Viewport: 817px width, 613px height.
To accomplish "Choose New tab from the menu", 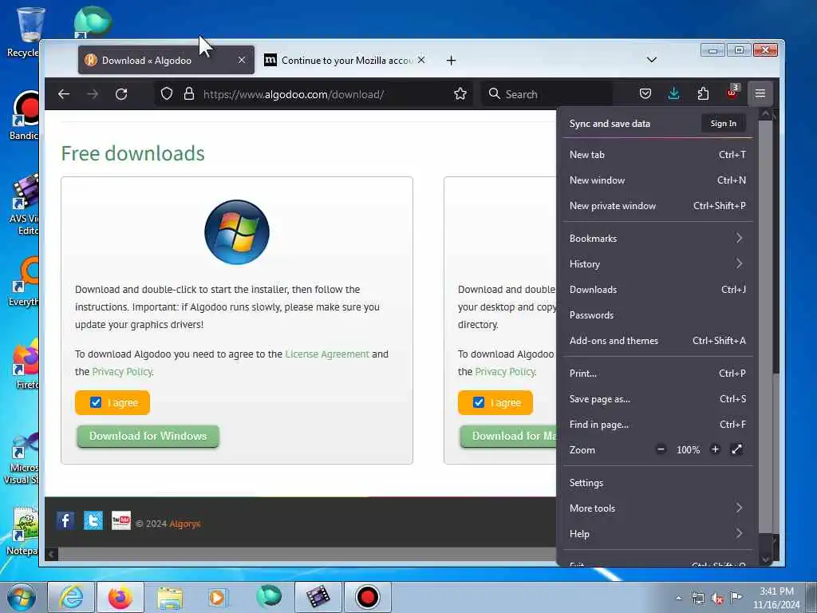I will [x=657, y=154].
